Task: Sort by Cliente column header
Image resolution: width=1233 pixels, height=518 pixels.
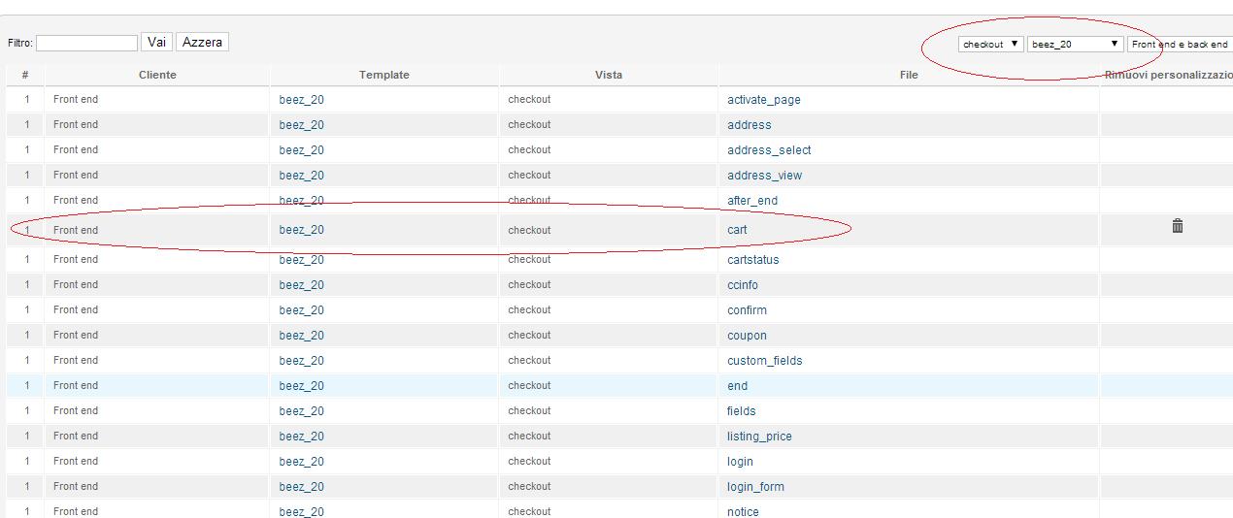Action: coord(157,75)
